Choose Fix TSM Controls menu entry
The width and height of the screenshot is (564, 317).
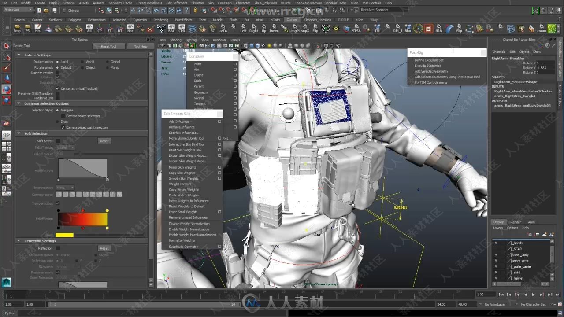click(430, 82)
